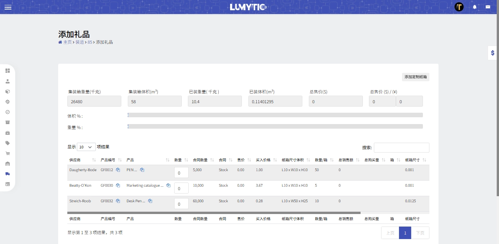Click the 添加定制纸箱 button
Viewport: 499px width, 244px height.
415,77
